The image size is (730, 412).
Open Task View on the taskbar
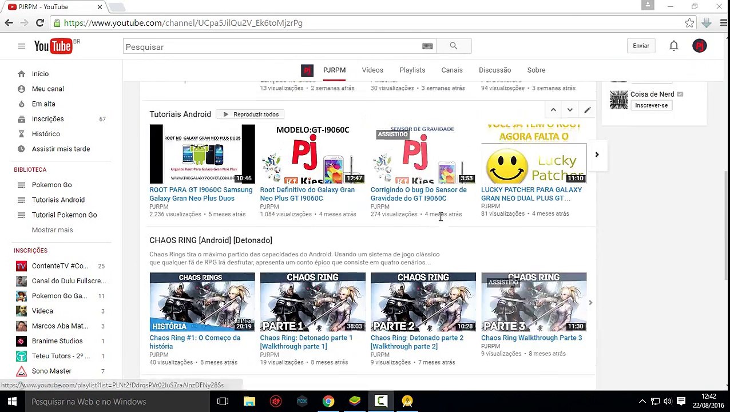223,402
